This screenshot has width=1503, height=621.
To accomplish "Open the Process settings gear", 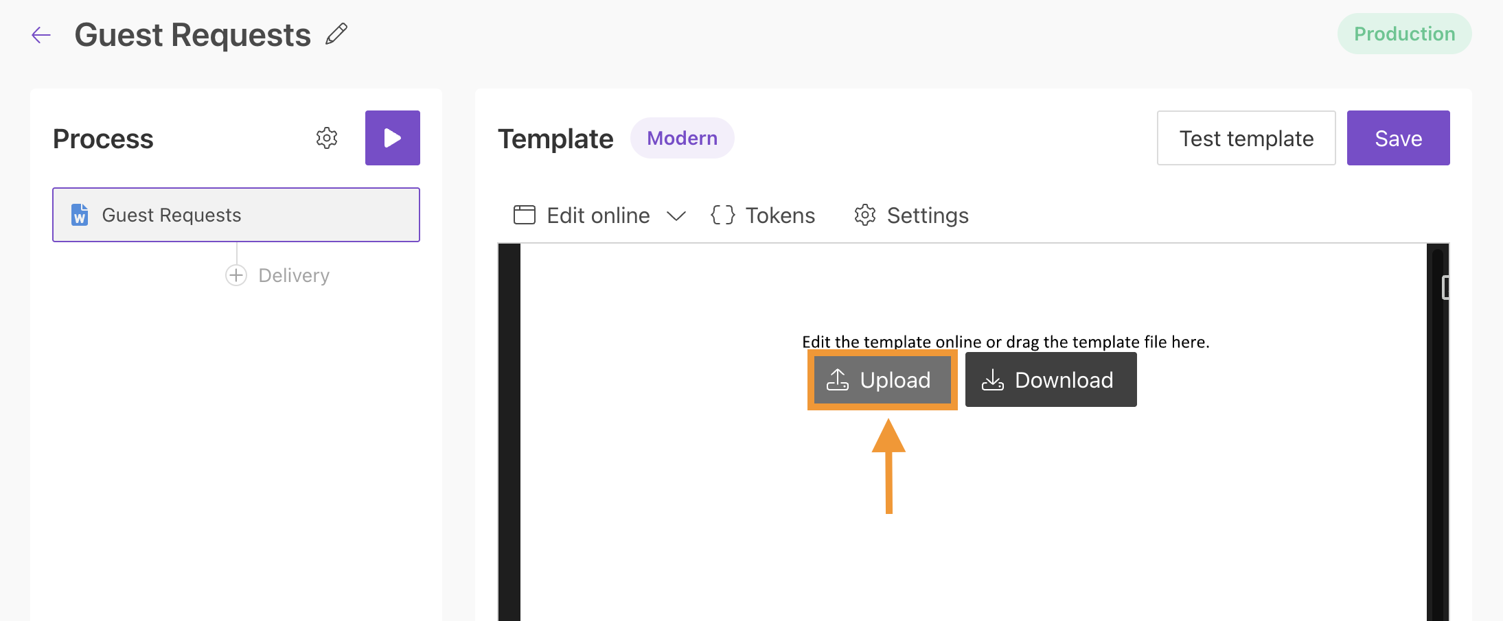I will (x=327, y=138).
